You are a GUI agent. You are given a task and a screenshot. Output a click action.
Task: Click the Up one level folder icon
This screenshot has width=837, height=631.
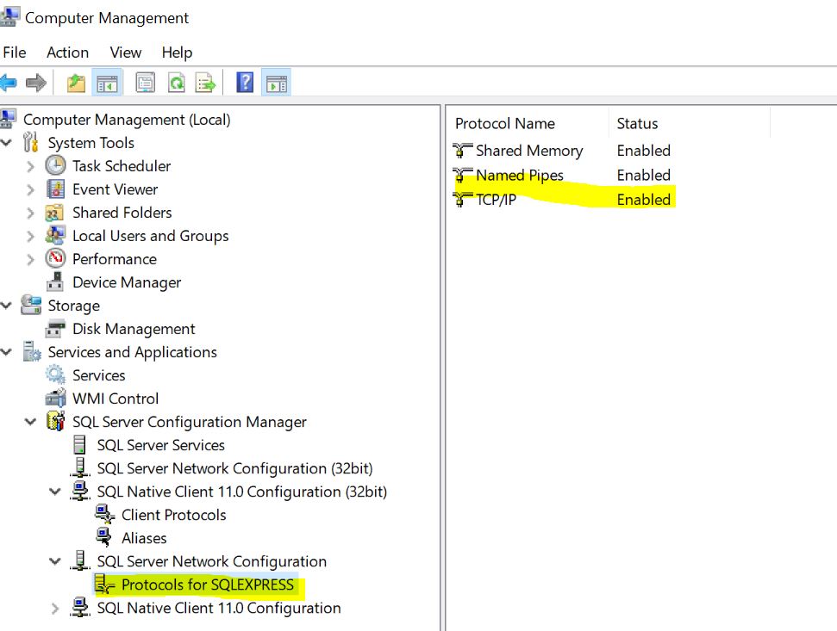click(x=74, y=82)
